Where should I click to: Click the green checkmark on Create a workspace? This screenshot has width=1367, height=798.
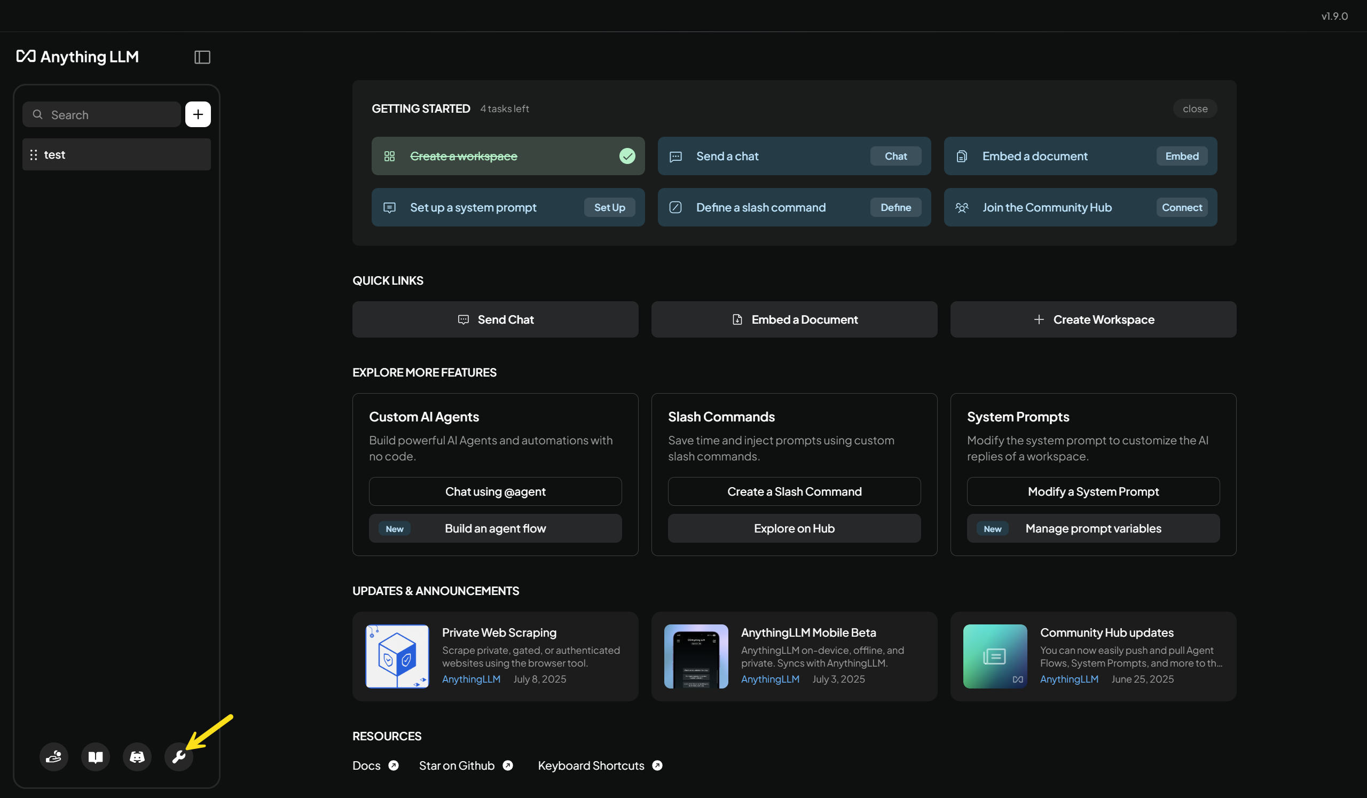pyautogui.click(x=627, y=157)
